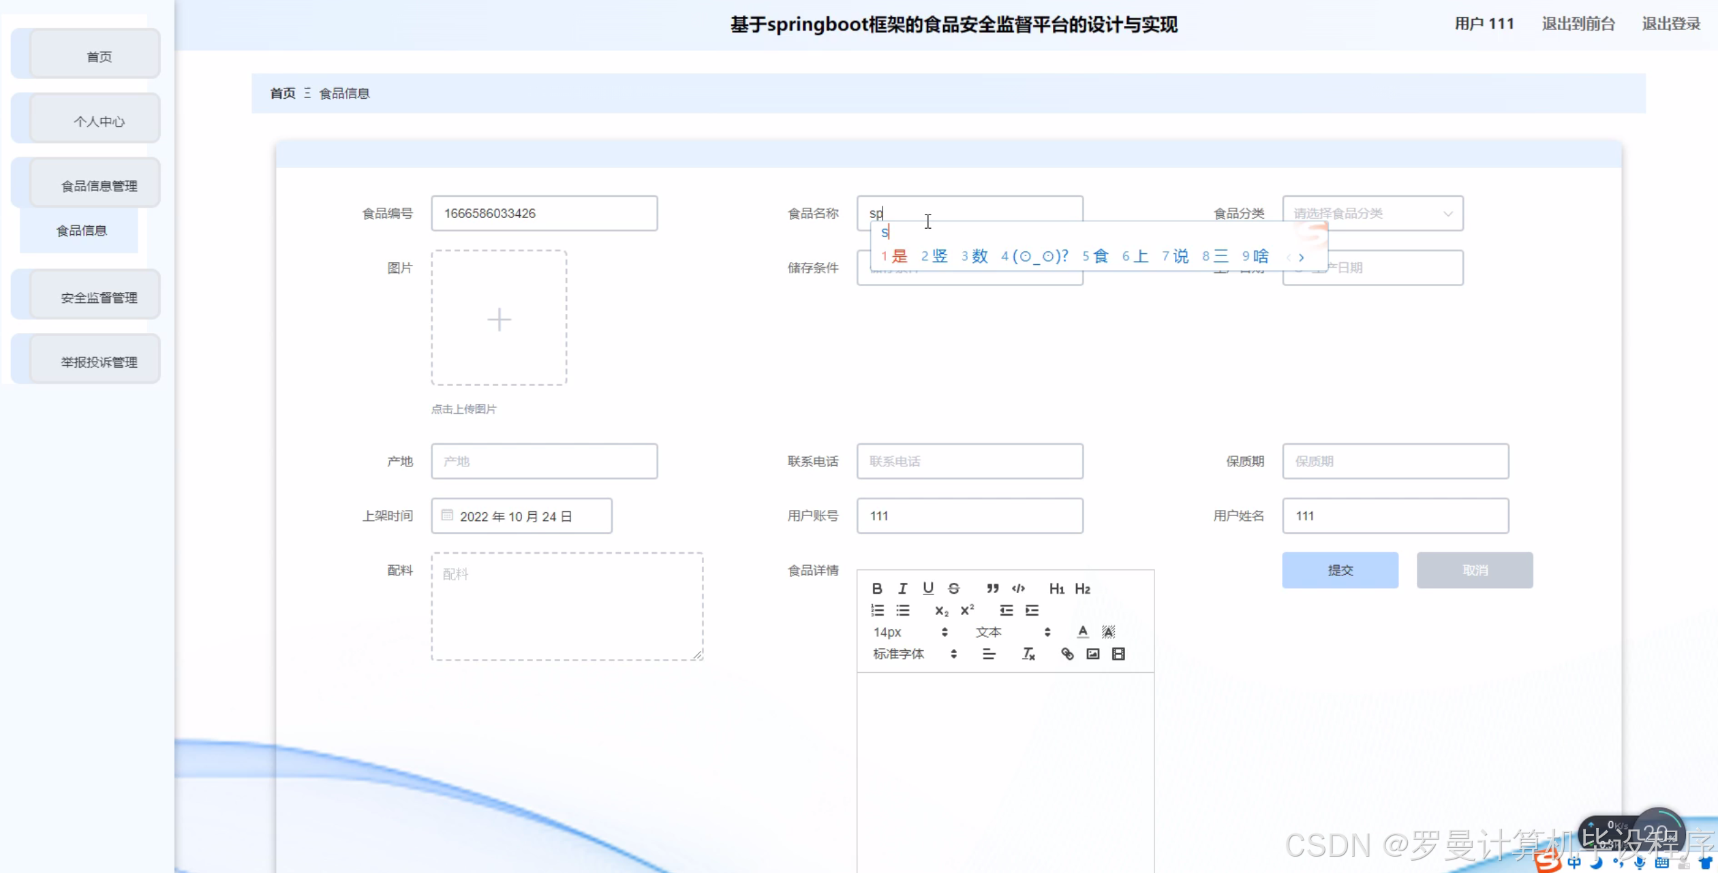Open the text color picker
The height and width of the screenshot is (873, 1718).
(1082, 632)
